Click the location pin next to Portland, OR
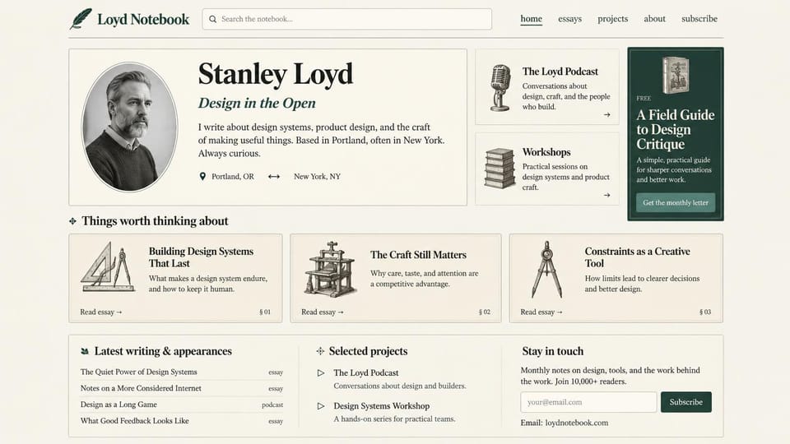Viewport: 790px width, 444px height. 202,176
